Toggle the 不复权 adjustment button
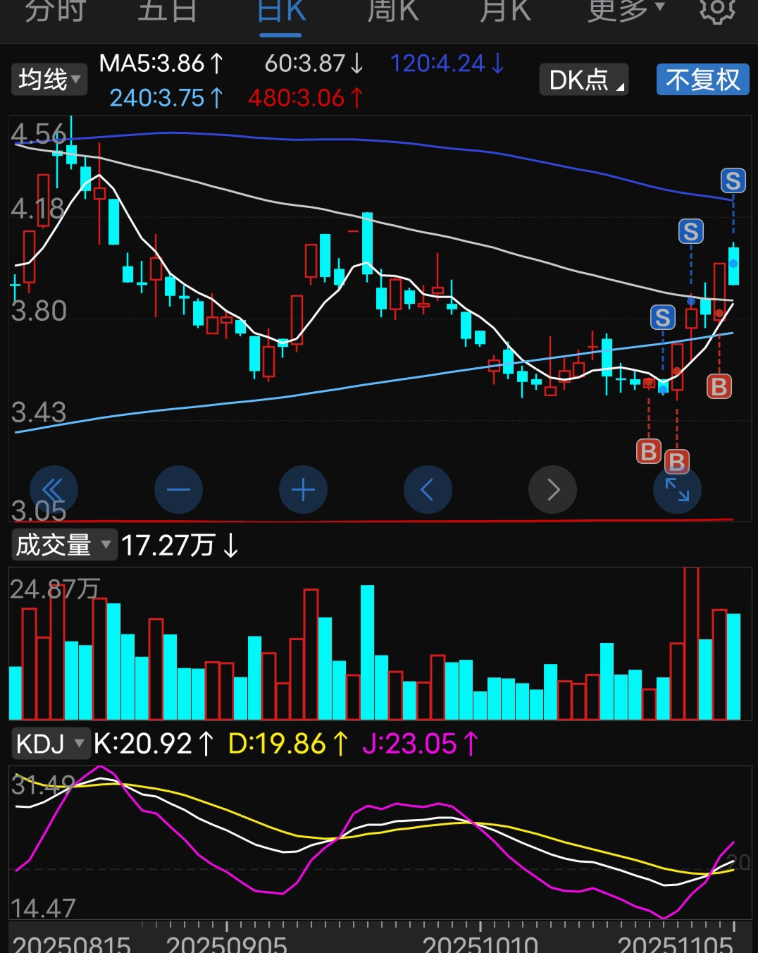Viewport: 758px width, 953px height. click(x=702, y=80)
